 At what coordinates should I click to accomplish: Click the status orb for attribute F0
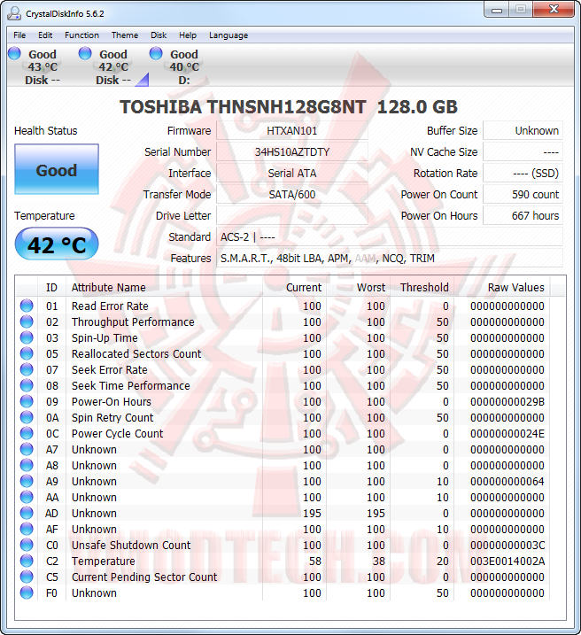pos(27,592)
